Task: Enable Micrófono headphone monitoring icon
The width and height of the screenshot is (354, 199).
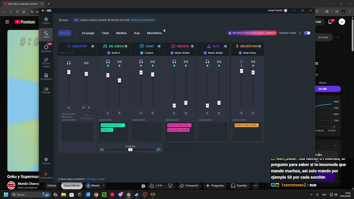Action: coord(241,62)
